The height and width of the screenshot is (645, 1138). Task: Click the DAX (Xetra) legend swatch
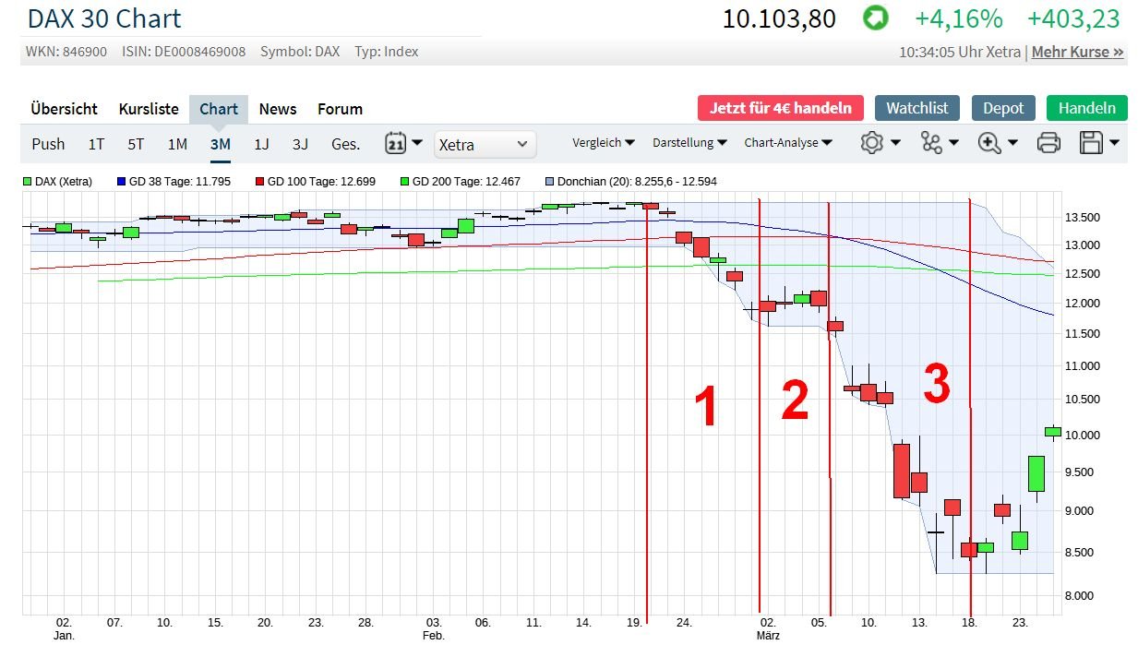tap(28, 182)
